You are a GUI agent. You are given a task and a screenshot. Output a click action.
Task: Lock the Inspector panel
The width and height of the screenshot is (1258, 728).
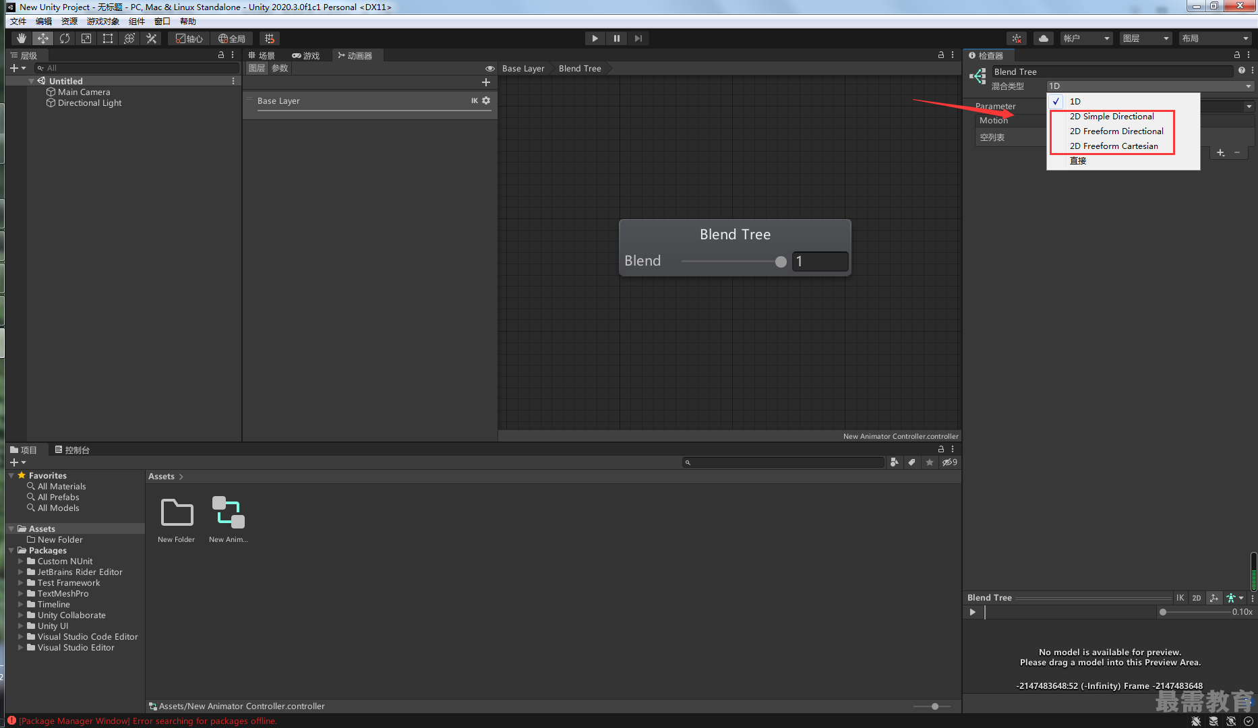[1236, 55]
